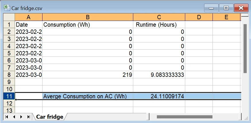Click the 'Runtime (Hours)' cell
The image size is (251, 123).
tap(159, 25)
